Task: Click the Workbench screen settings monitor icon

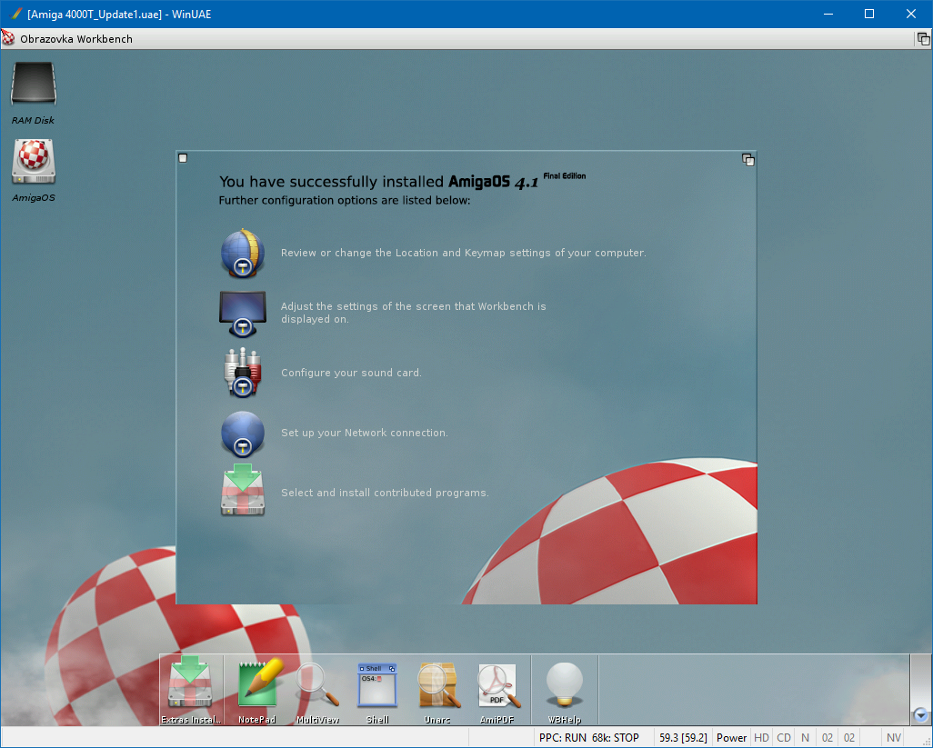Action: tap(242, 313)
